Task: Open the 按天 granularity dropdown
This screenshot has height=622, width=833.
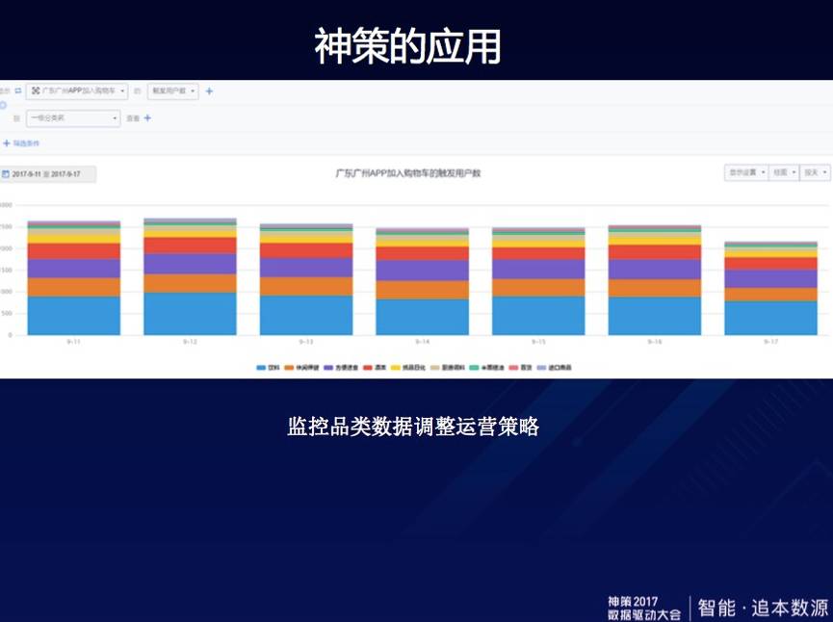Action: click(815, 172)
